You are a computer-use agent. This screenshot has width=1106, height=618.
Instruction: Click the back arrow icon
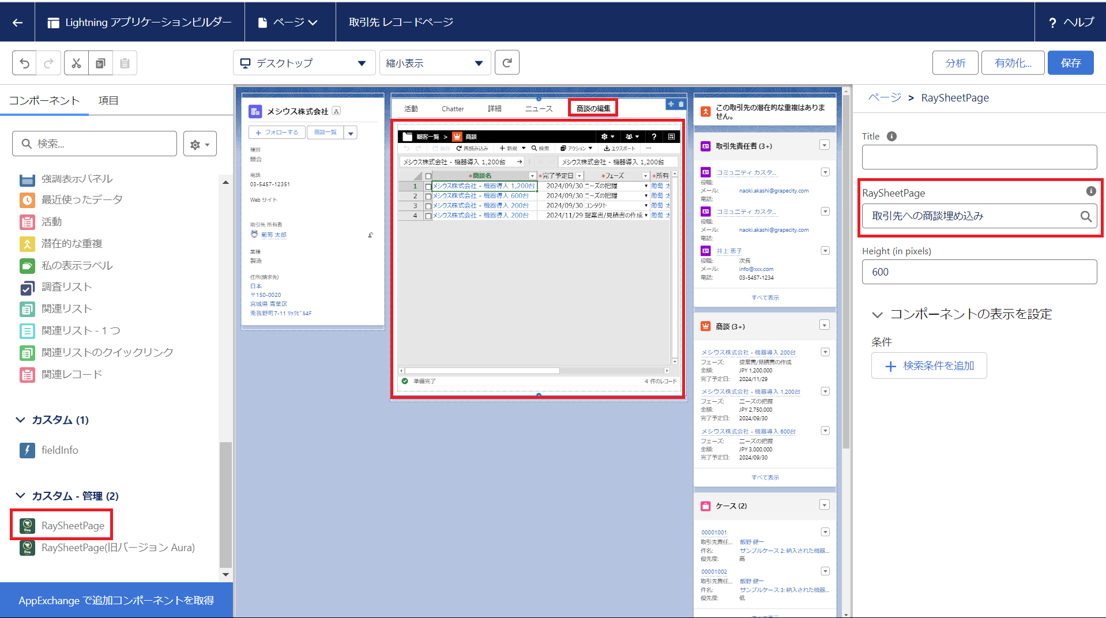(17, 22)
